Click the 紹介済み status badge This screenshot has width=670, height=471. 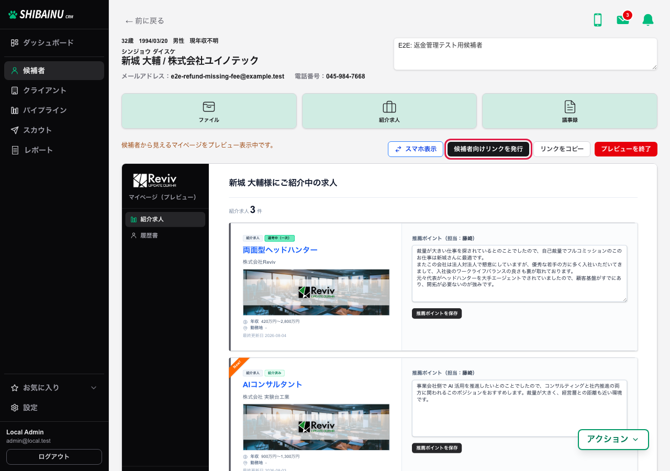click(274, 373)
